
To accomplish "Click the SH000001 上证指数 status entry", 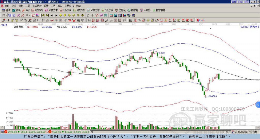I will pyautogui.click(x=246, y=132).
